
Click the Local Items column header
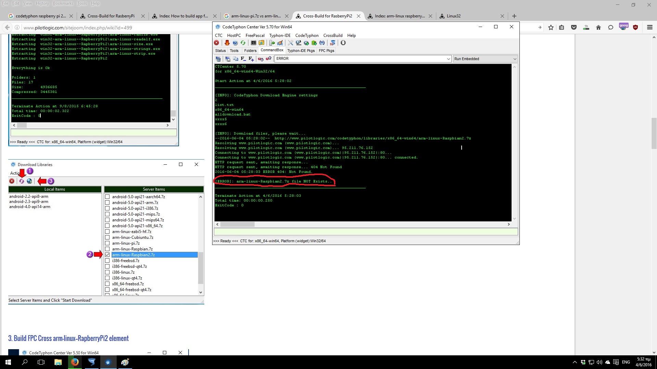[55, 189]
